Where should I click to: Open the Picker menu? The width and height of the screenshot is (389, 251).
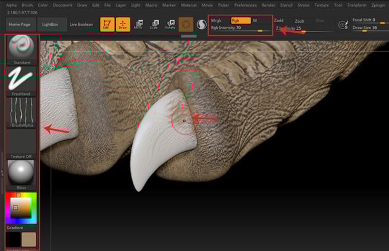[224, 5]
